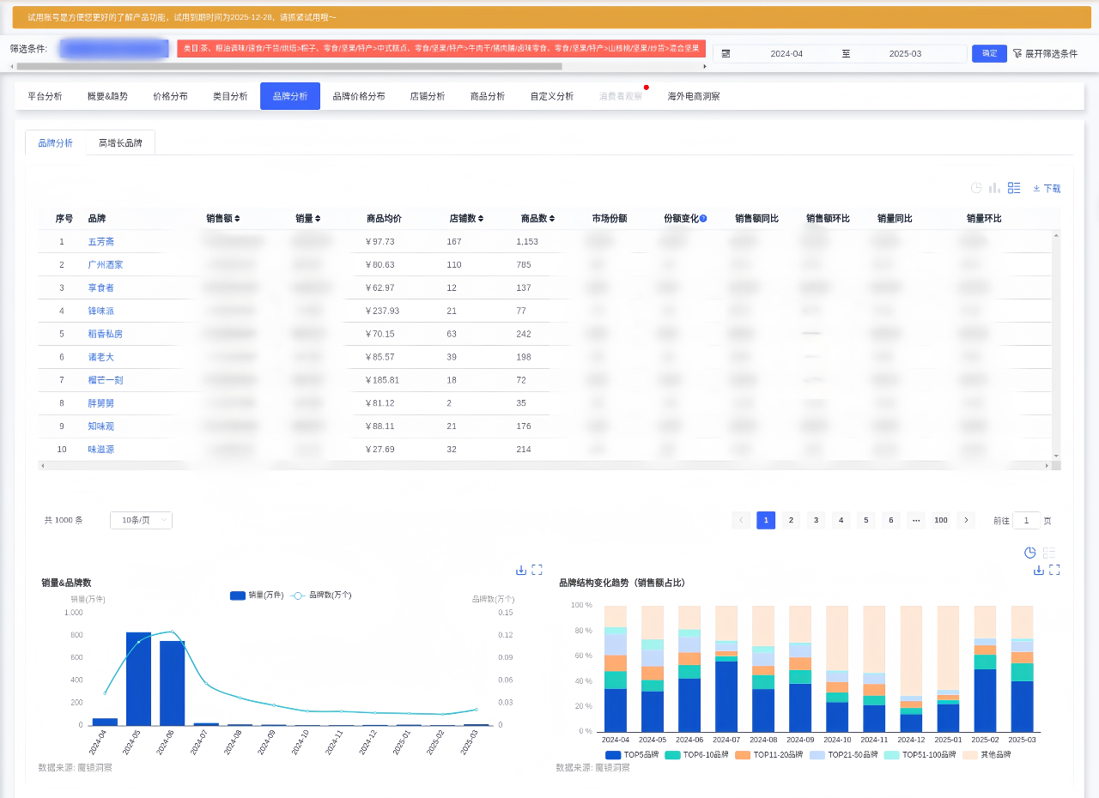This screenshot has height=798, width=1099.
Task: Expand 销量&品牌数 chart to fullscreen
Action: pos(537,570)
